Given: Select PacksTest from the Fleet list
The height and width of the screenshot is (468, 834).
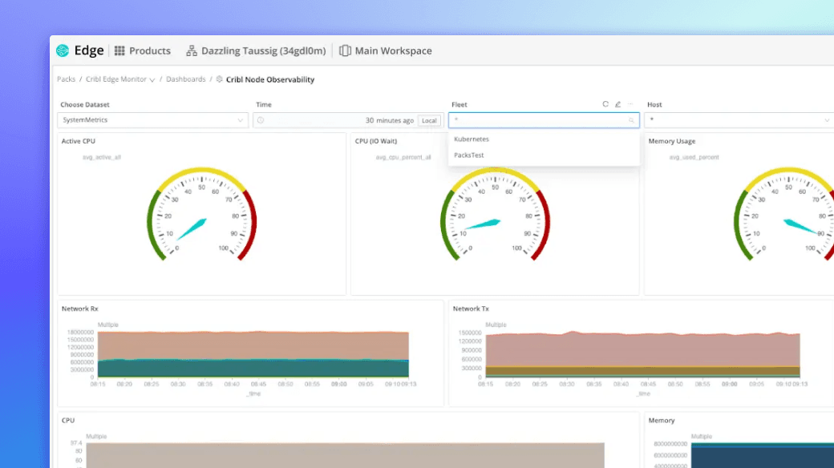Looking at the screenshot, I should pyautogui.click(x=470, y=155).
